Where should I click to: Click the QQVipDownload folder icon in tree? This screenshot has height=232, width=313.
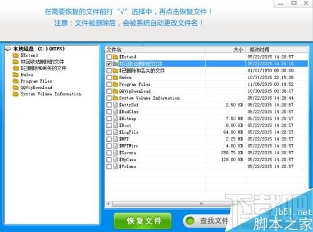pos(16,87)
